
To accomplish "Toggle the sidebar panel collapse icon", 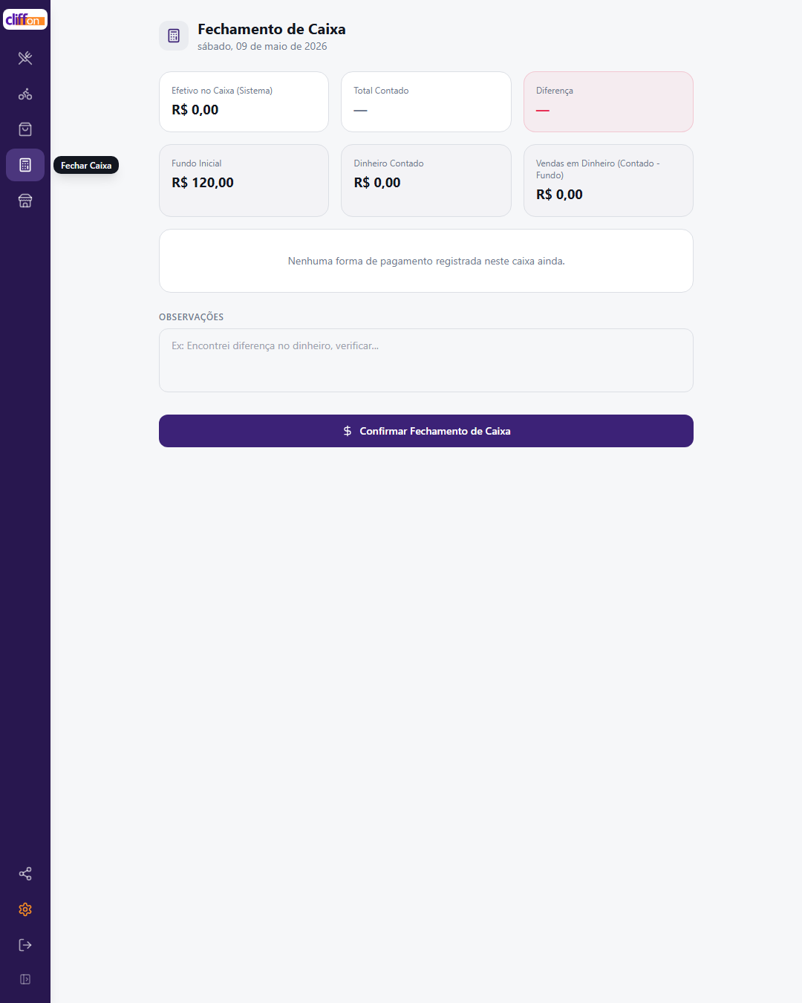I will pos(25,979).
